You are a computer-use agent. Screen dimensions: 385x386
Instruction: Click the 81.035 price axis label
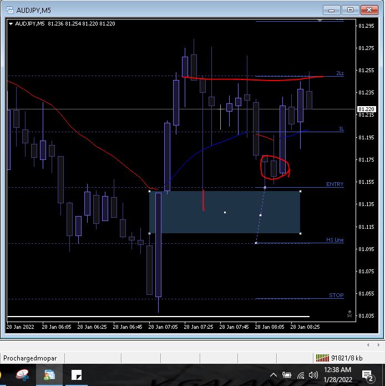pyautogui.click(x=366, y=316)
